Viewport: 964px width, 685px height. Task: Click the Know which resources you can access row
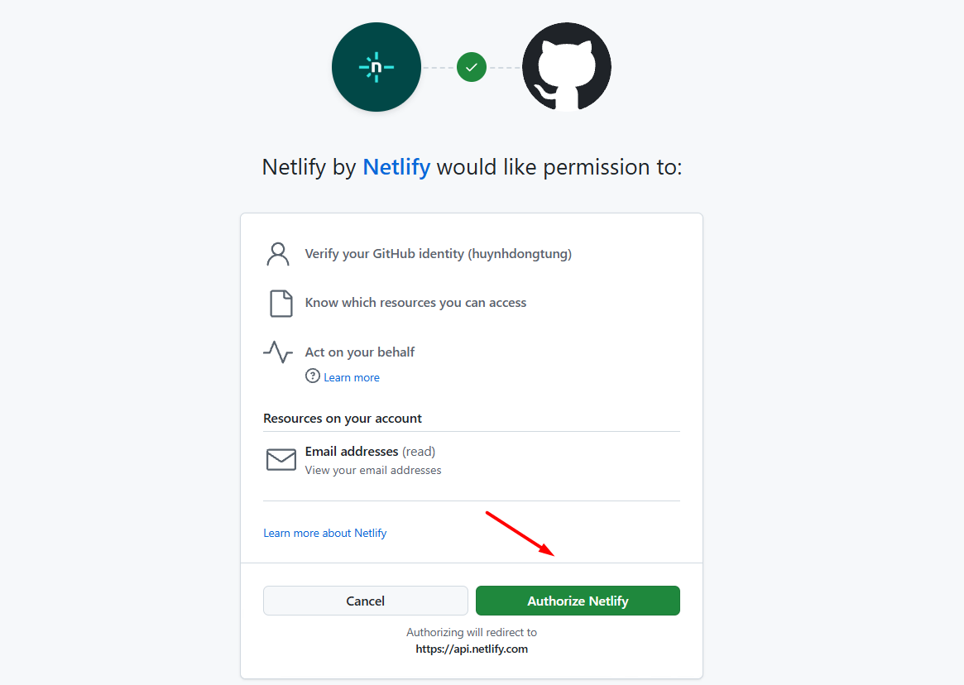tap(415, 303)
